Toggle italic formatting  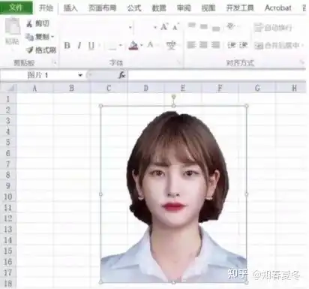tap(79, 46)
